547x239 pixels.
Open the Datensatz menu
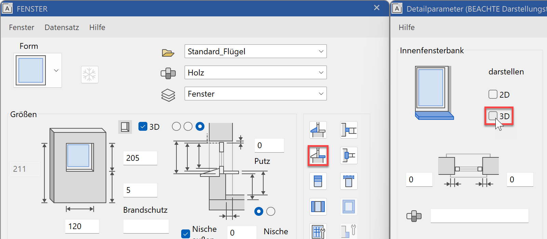point(62,27)
